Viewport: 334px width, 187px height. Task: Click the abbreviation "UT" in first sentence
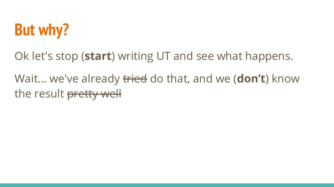(x=163, y=56)
